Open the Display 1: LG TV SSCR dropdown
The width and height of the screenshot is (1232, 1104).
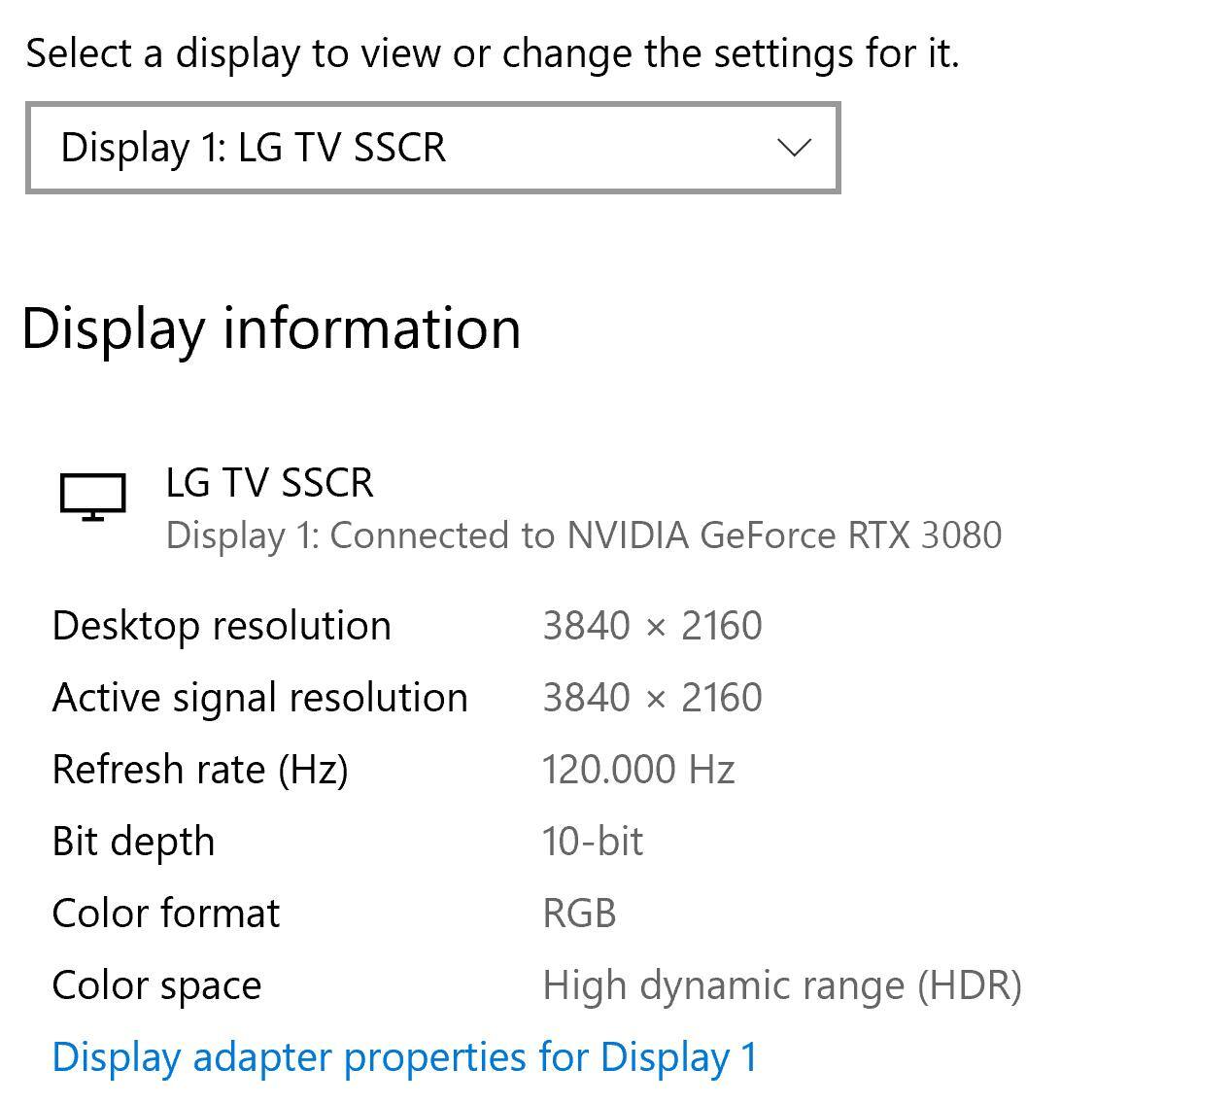pyautogui.click(x=431, y=148)
